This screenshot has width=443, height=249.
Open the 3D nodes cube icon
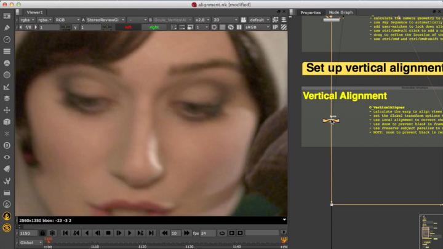coord(7,121)
